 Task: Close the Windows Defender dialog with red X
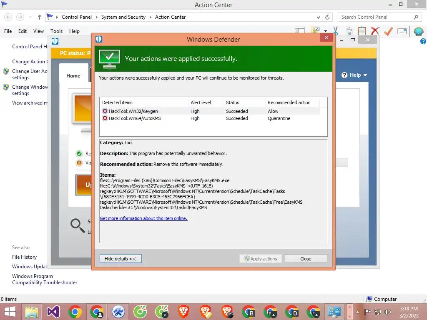point(326,37)
